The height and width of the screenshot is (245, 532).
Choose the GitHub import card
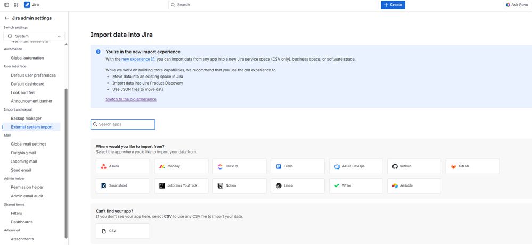(x=414, y=166)
